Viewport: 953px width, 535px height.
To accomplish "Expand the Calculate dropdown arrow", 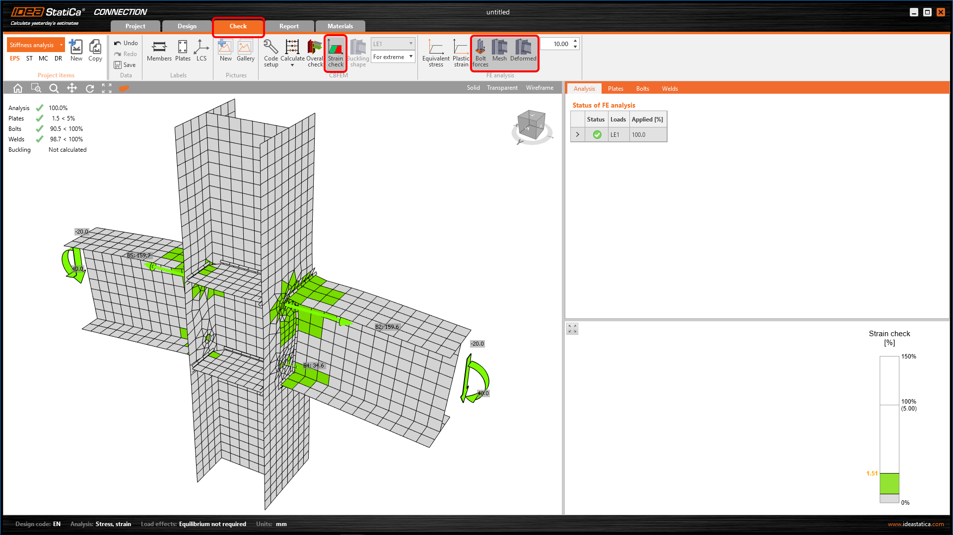I will [292, 65].
